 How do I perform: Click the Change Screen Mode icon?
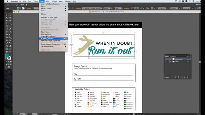(x=8, y=67)
